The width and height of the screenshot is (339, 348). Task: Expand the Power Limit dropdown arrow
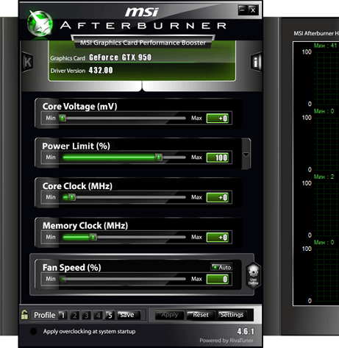(x=246, y=155)
